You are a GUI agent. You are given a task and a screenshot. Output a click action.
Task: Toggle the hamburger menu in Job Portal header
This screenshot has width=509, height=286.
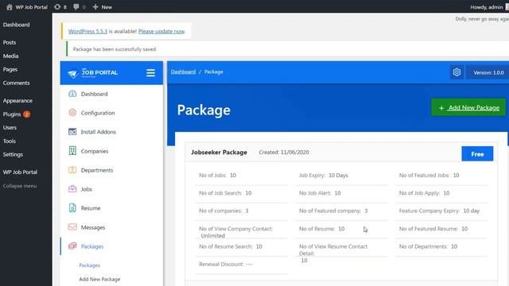coord(150,72)
